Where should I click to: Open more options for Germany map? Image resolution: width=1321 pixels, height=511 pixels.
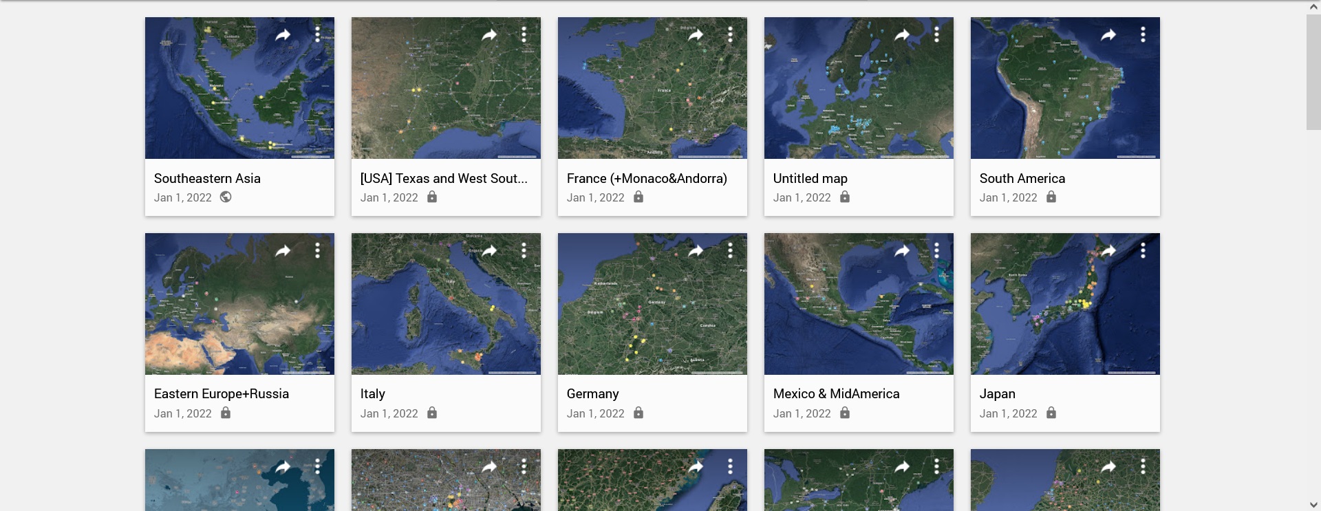pyautogui.click(x=730, y=250)
